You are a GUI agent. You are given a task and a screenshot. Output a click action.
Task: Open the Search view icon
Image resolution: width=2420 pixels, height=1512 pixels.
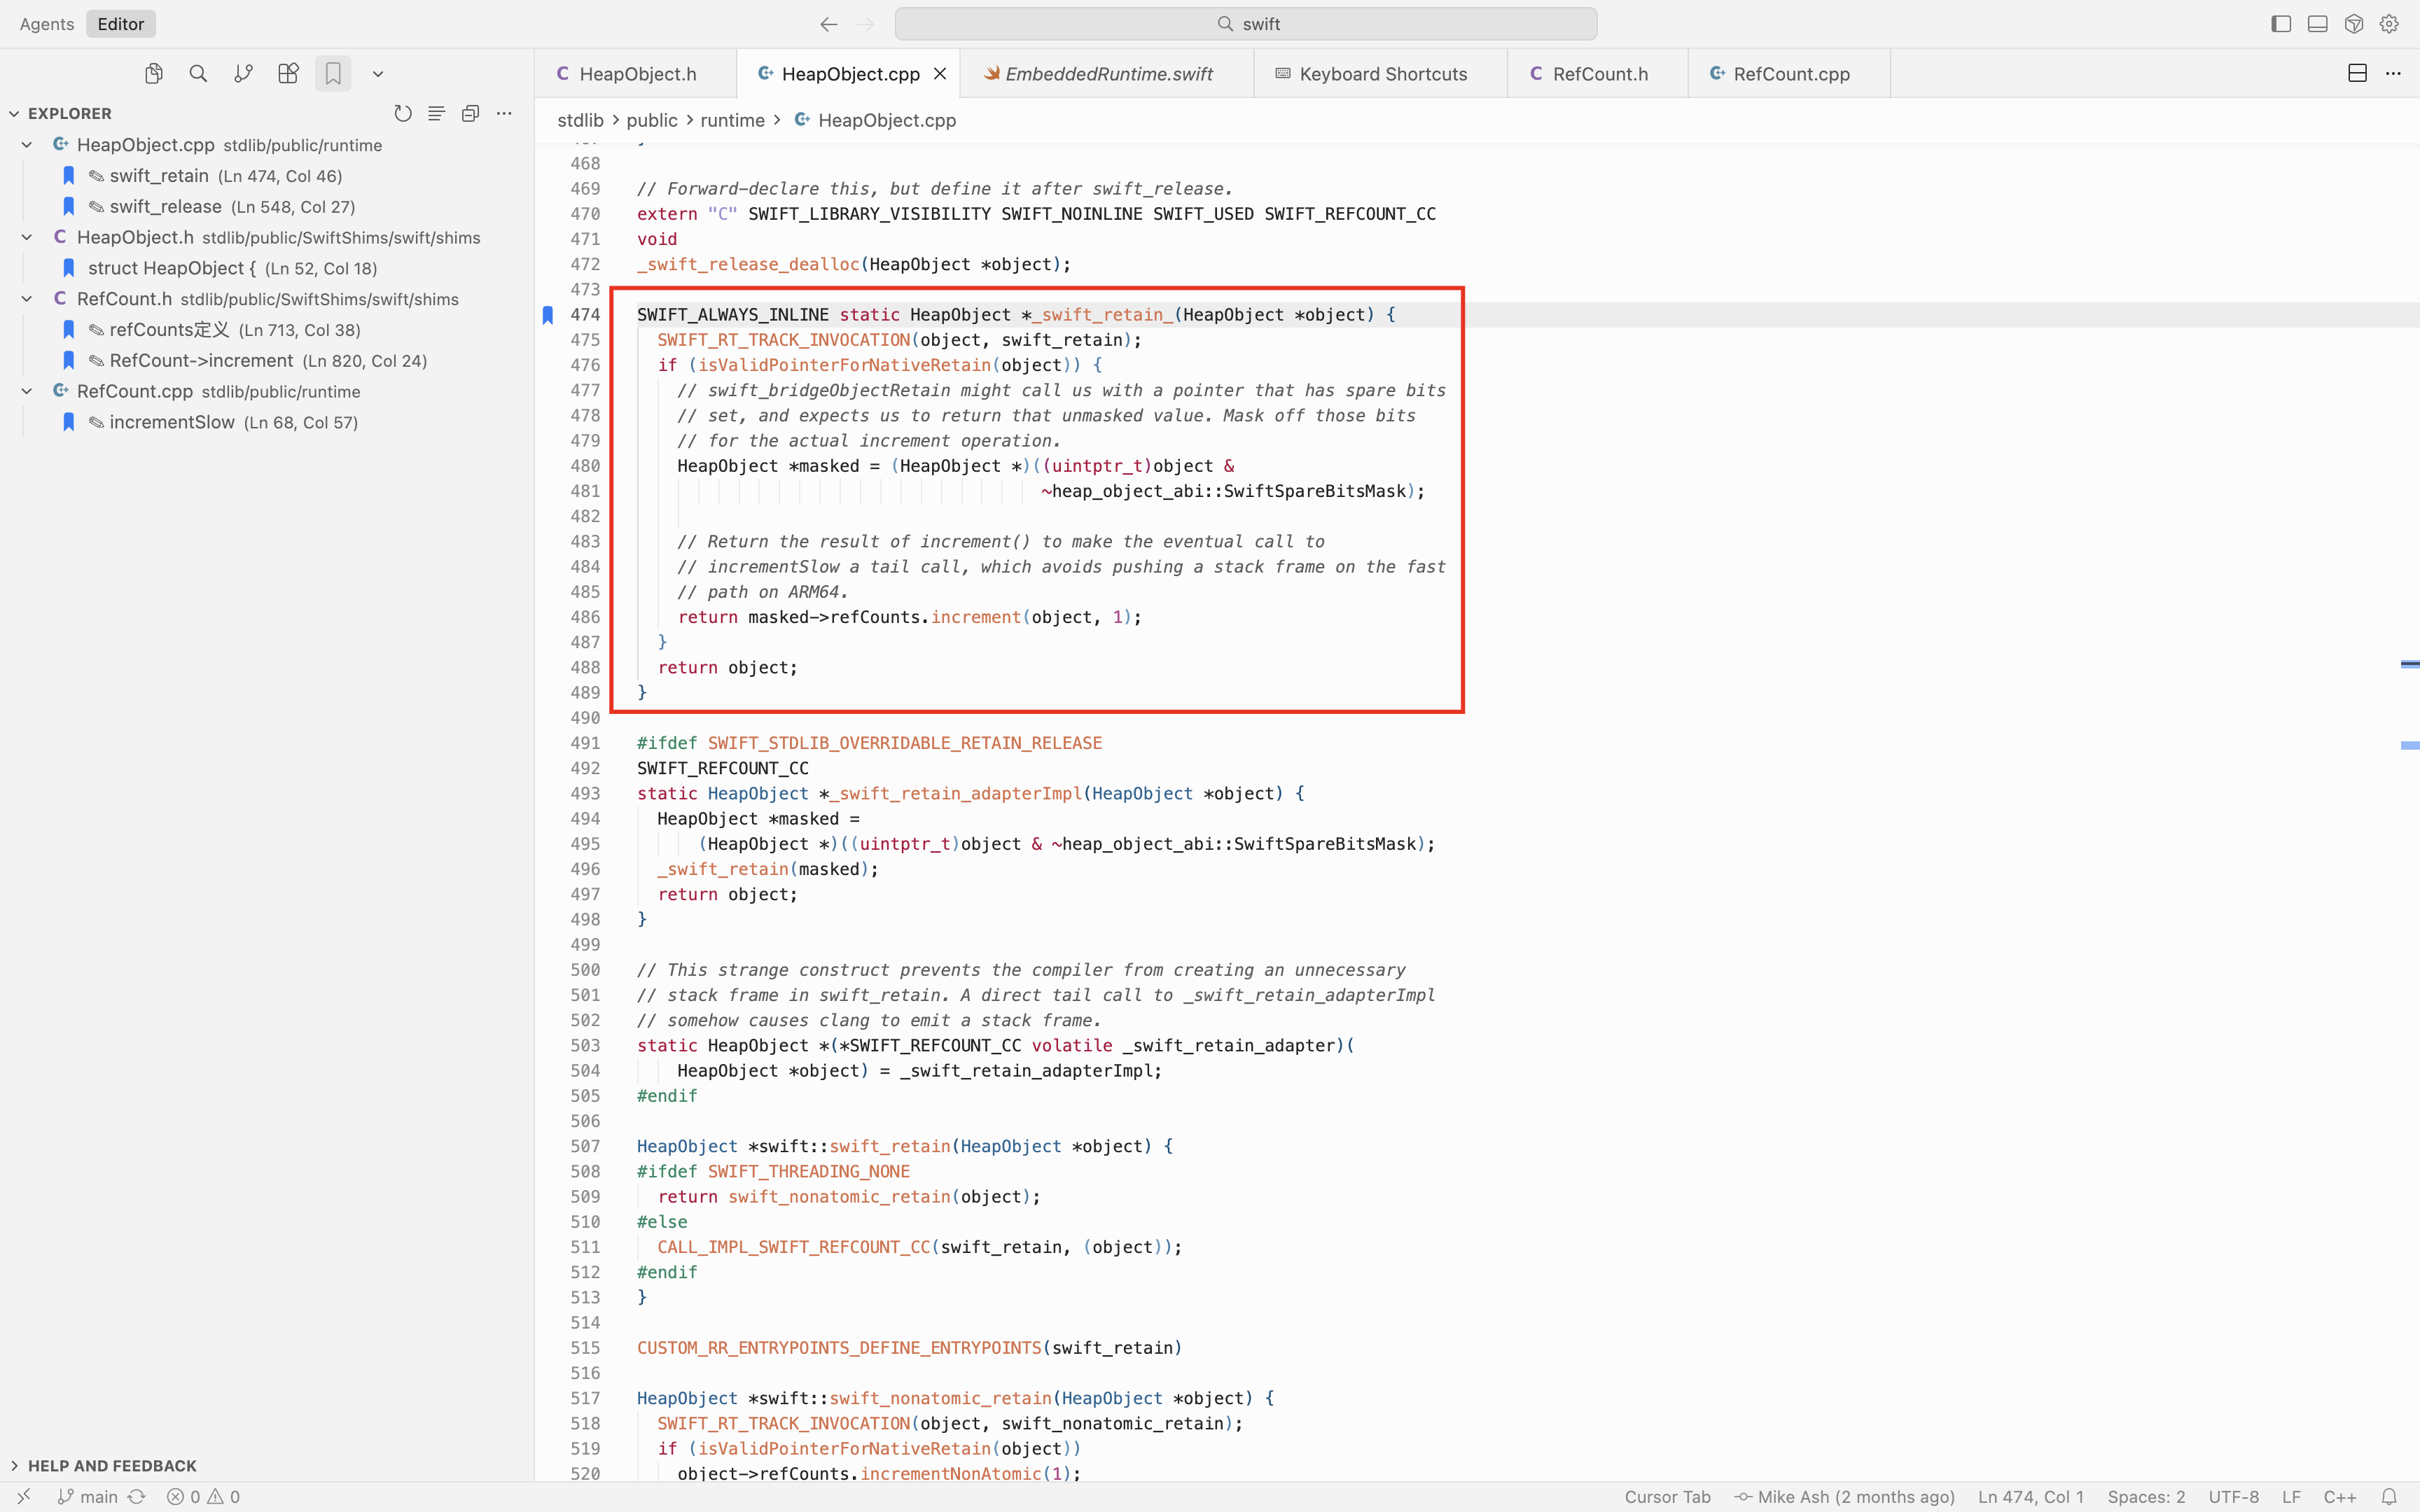[x=198, y=74]
